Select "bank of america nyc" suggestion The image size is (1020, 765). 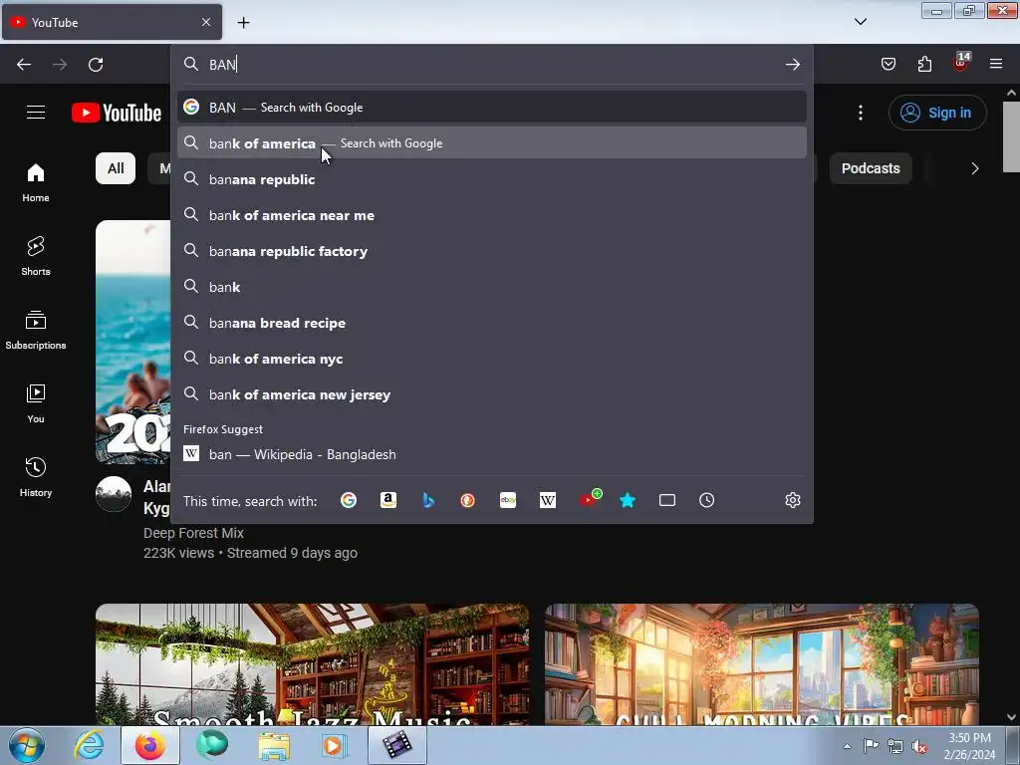(492, 359)
